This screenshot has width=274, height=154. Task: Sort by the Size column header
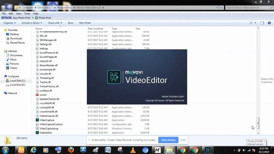click(x=138, y=29)
